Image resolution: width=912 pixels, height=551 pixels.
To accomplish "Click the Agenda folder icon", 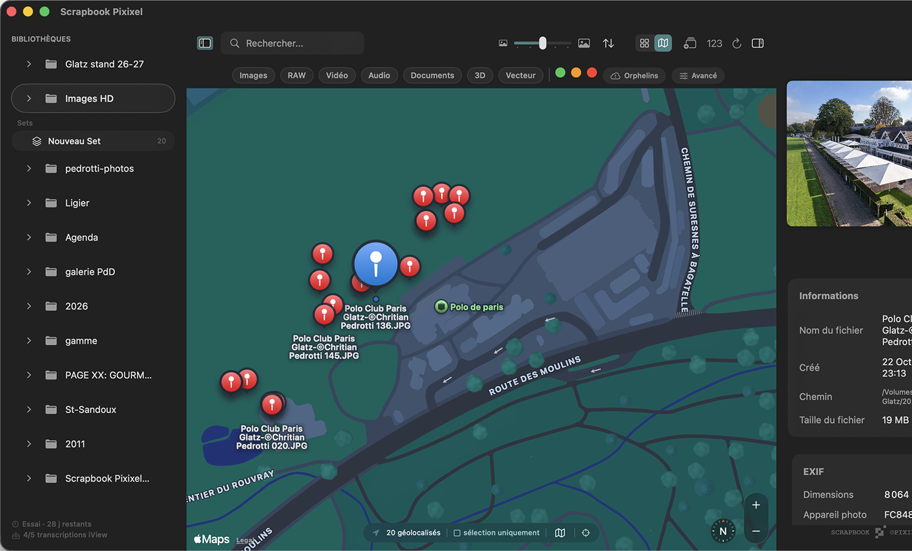I will 51,238.
